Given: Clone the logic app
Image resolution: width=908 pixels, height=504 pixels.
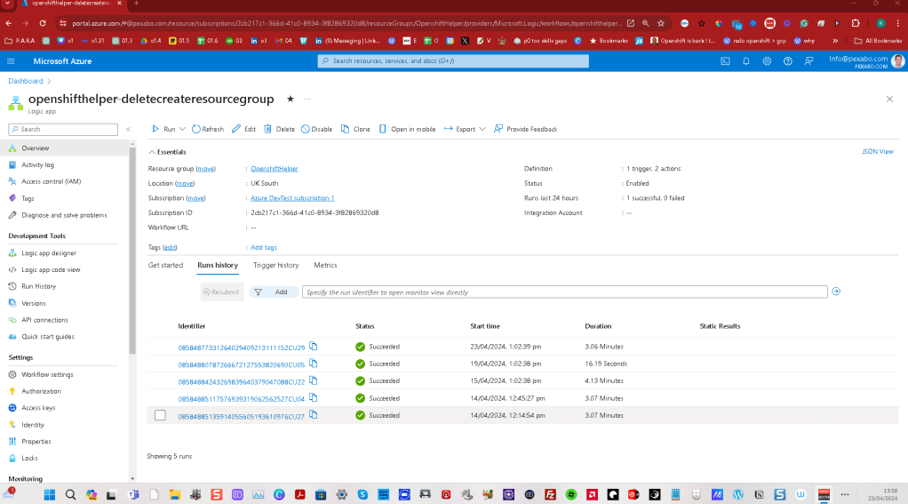Looking at the screenshot, I should (x=355, y=129).
